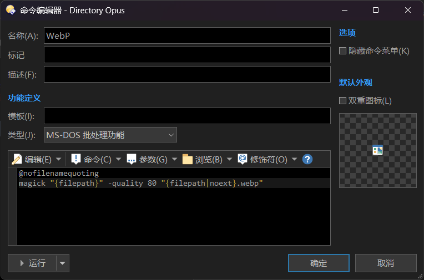Toggle the 双重图标(L) checkbox
The height and width of the screenshot is (280, 424).
pos(342,101)
